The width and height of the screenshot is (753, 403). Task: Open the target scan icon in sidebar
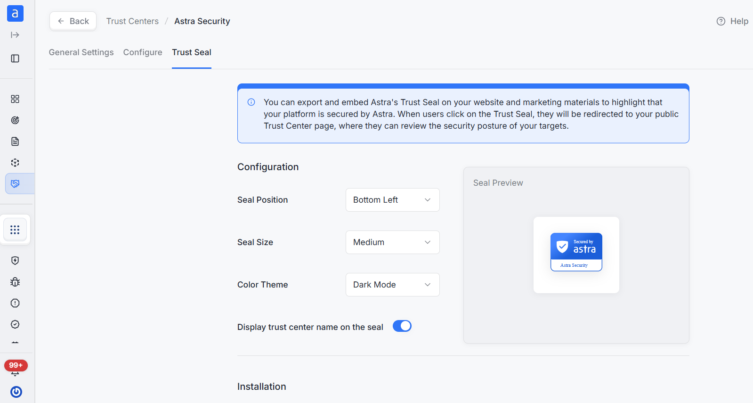(15, 120)
